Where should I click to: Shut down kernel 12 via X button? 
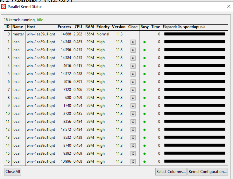pos(133,130)
